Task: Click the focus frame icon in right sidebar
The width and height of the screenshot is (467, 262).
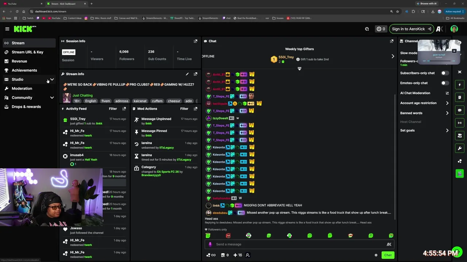Action: click(460, 72)
